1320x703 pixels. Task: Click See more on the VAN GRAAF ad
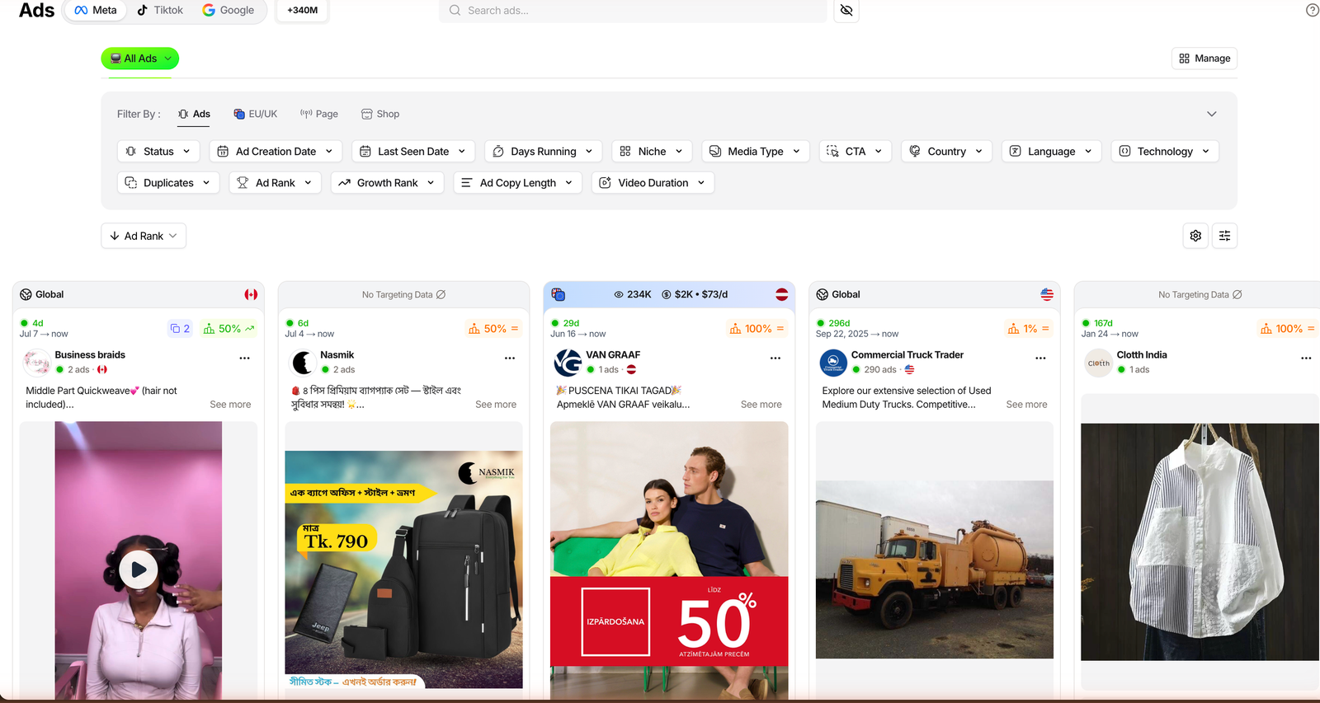761,405
